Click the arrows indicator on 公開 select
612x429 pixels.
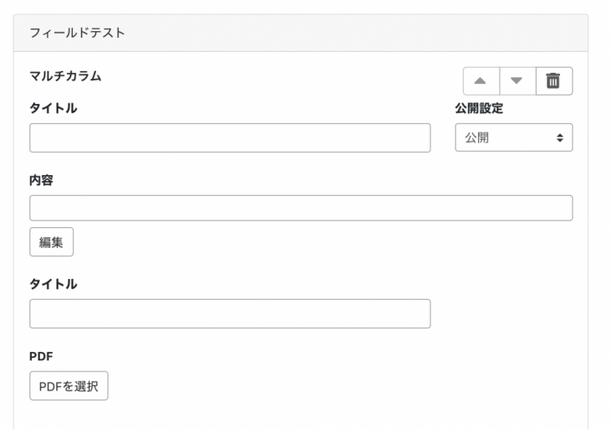point(559,138)
